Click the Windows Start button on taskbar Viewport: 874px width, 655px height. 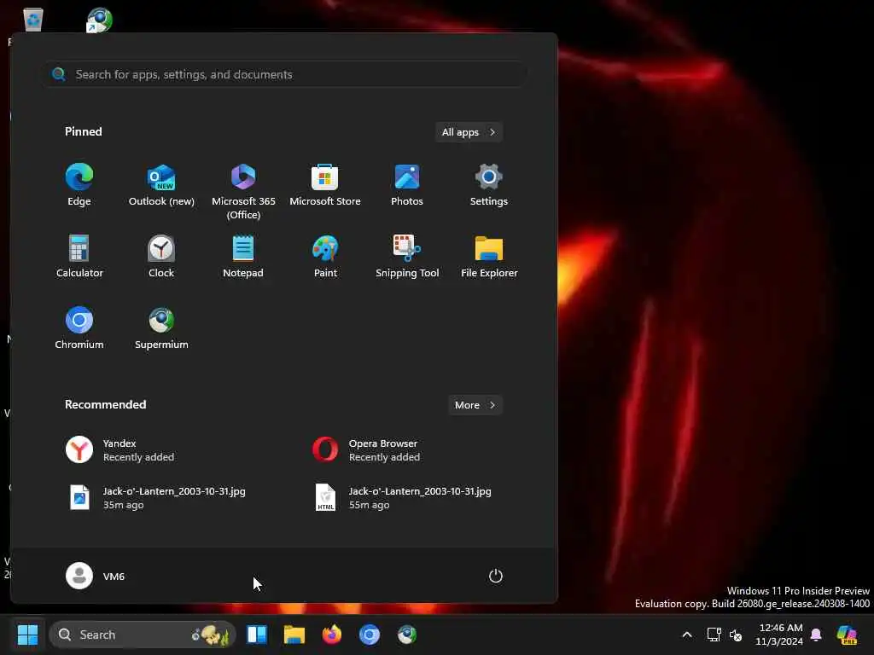coord(27,635)
